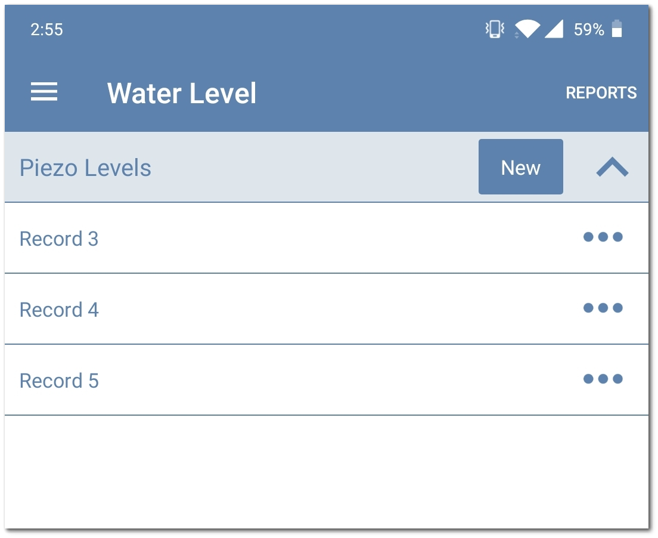Tap the vibrate mode status icon

pos(495,29)
